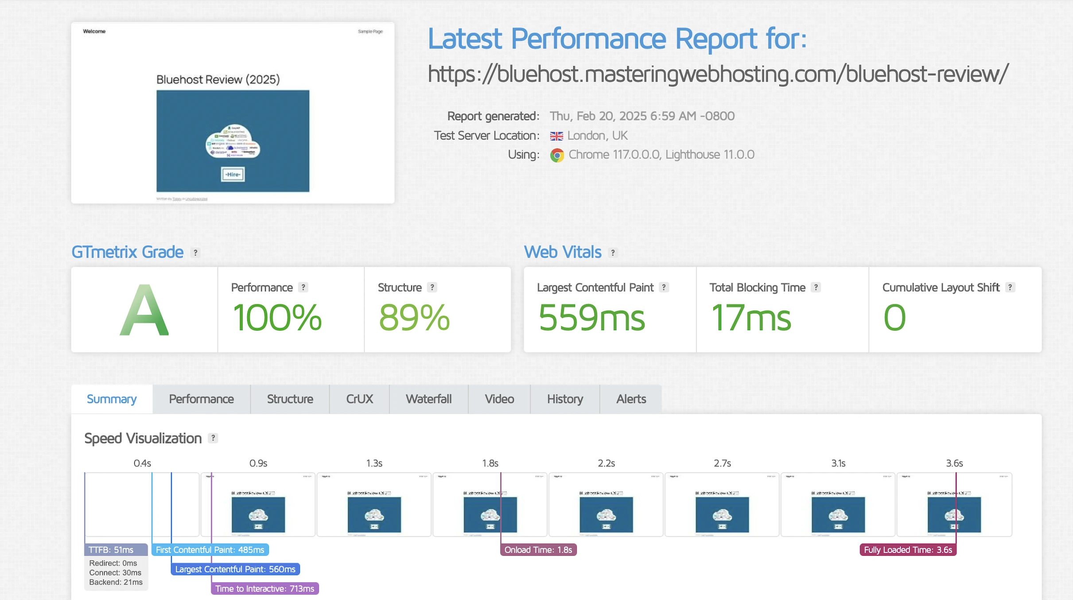Image resolution: width=1073 pixels, height=600 pixels.
Task: Open the Structure tab
Action: tap(290, 399)
